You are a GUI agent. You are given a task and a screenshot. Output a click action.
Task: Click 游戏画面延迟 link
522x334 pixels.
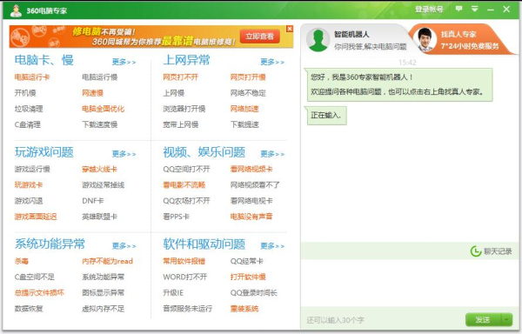[36, 217]
